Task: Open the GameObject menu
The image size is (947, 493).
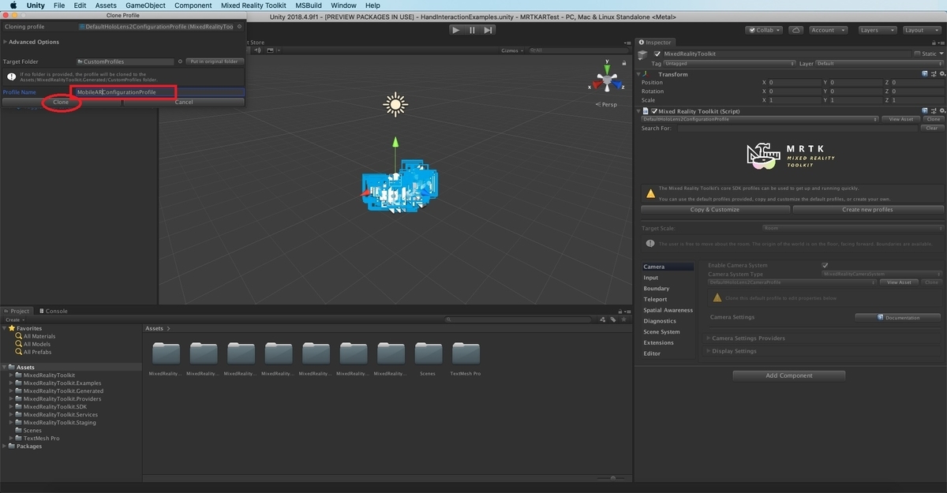Action: click(145, 6)
